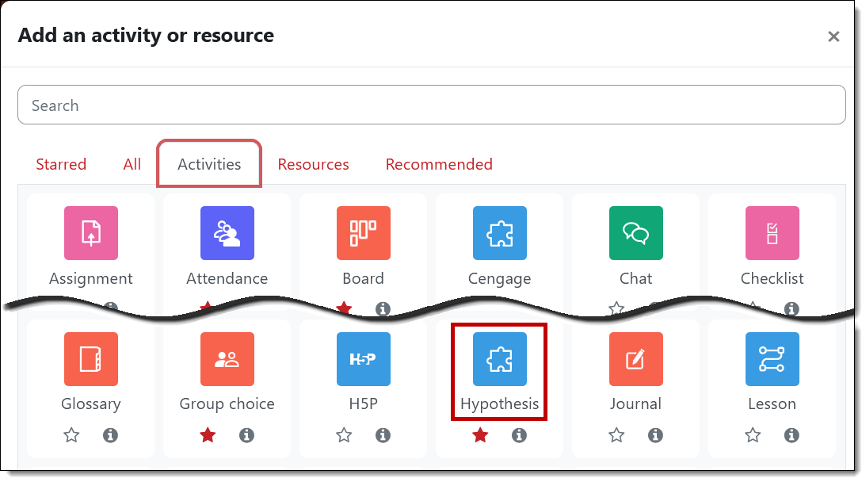Open the Glossary activity
Screen dimensions: 862x478
point(90,359)
